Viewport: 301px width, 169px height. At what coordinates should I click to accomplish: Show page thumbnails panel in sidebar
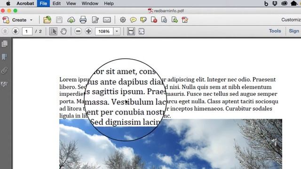click(5, 44)
